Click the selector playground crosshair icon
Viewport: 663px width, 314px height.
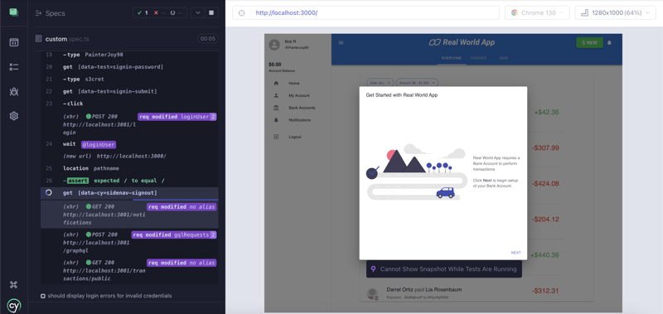pos(242,12)
